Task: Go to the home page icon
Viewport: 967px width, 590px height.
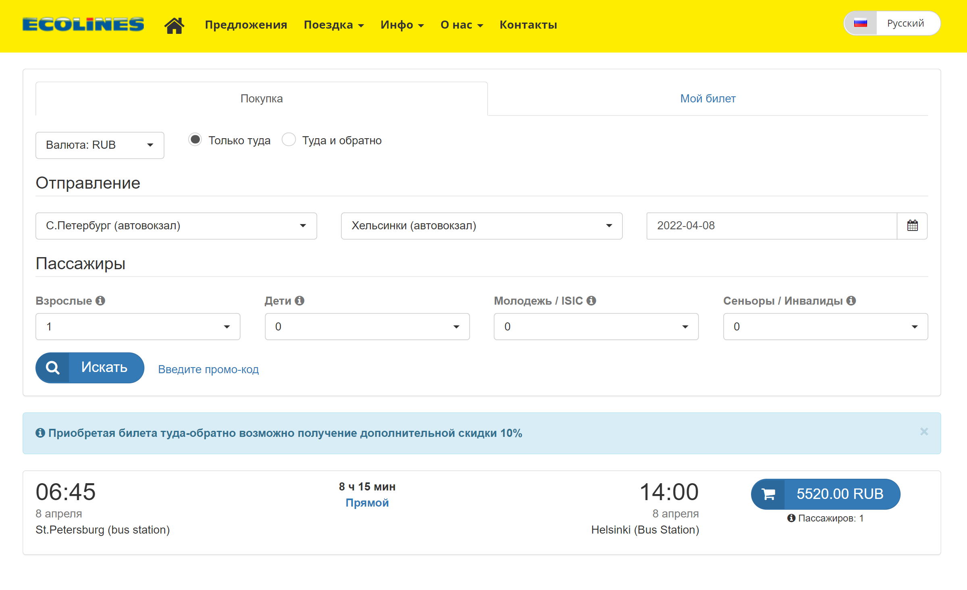Action: (174, 25)
